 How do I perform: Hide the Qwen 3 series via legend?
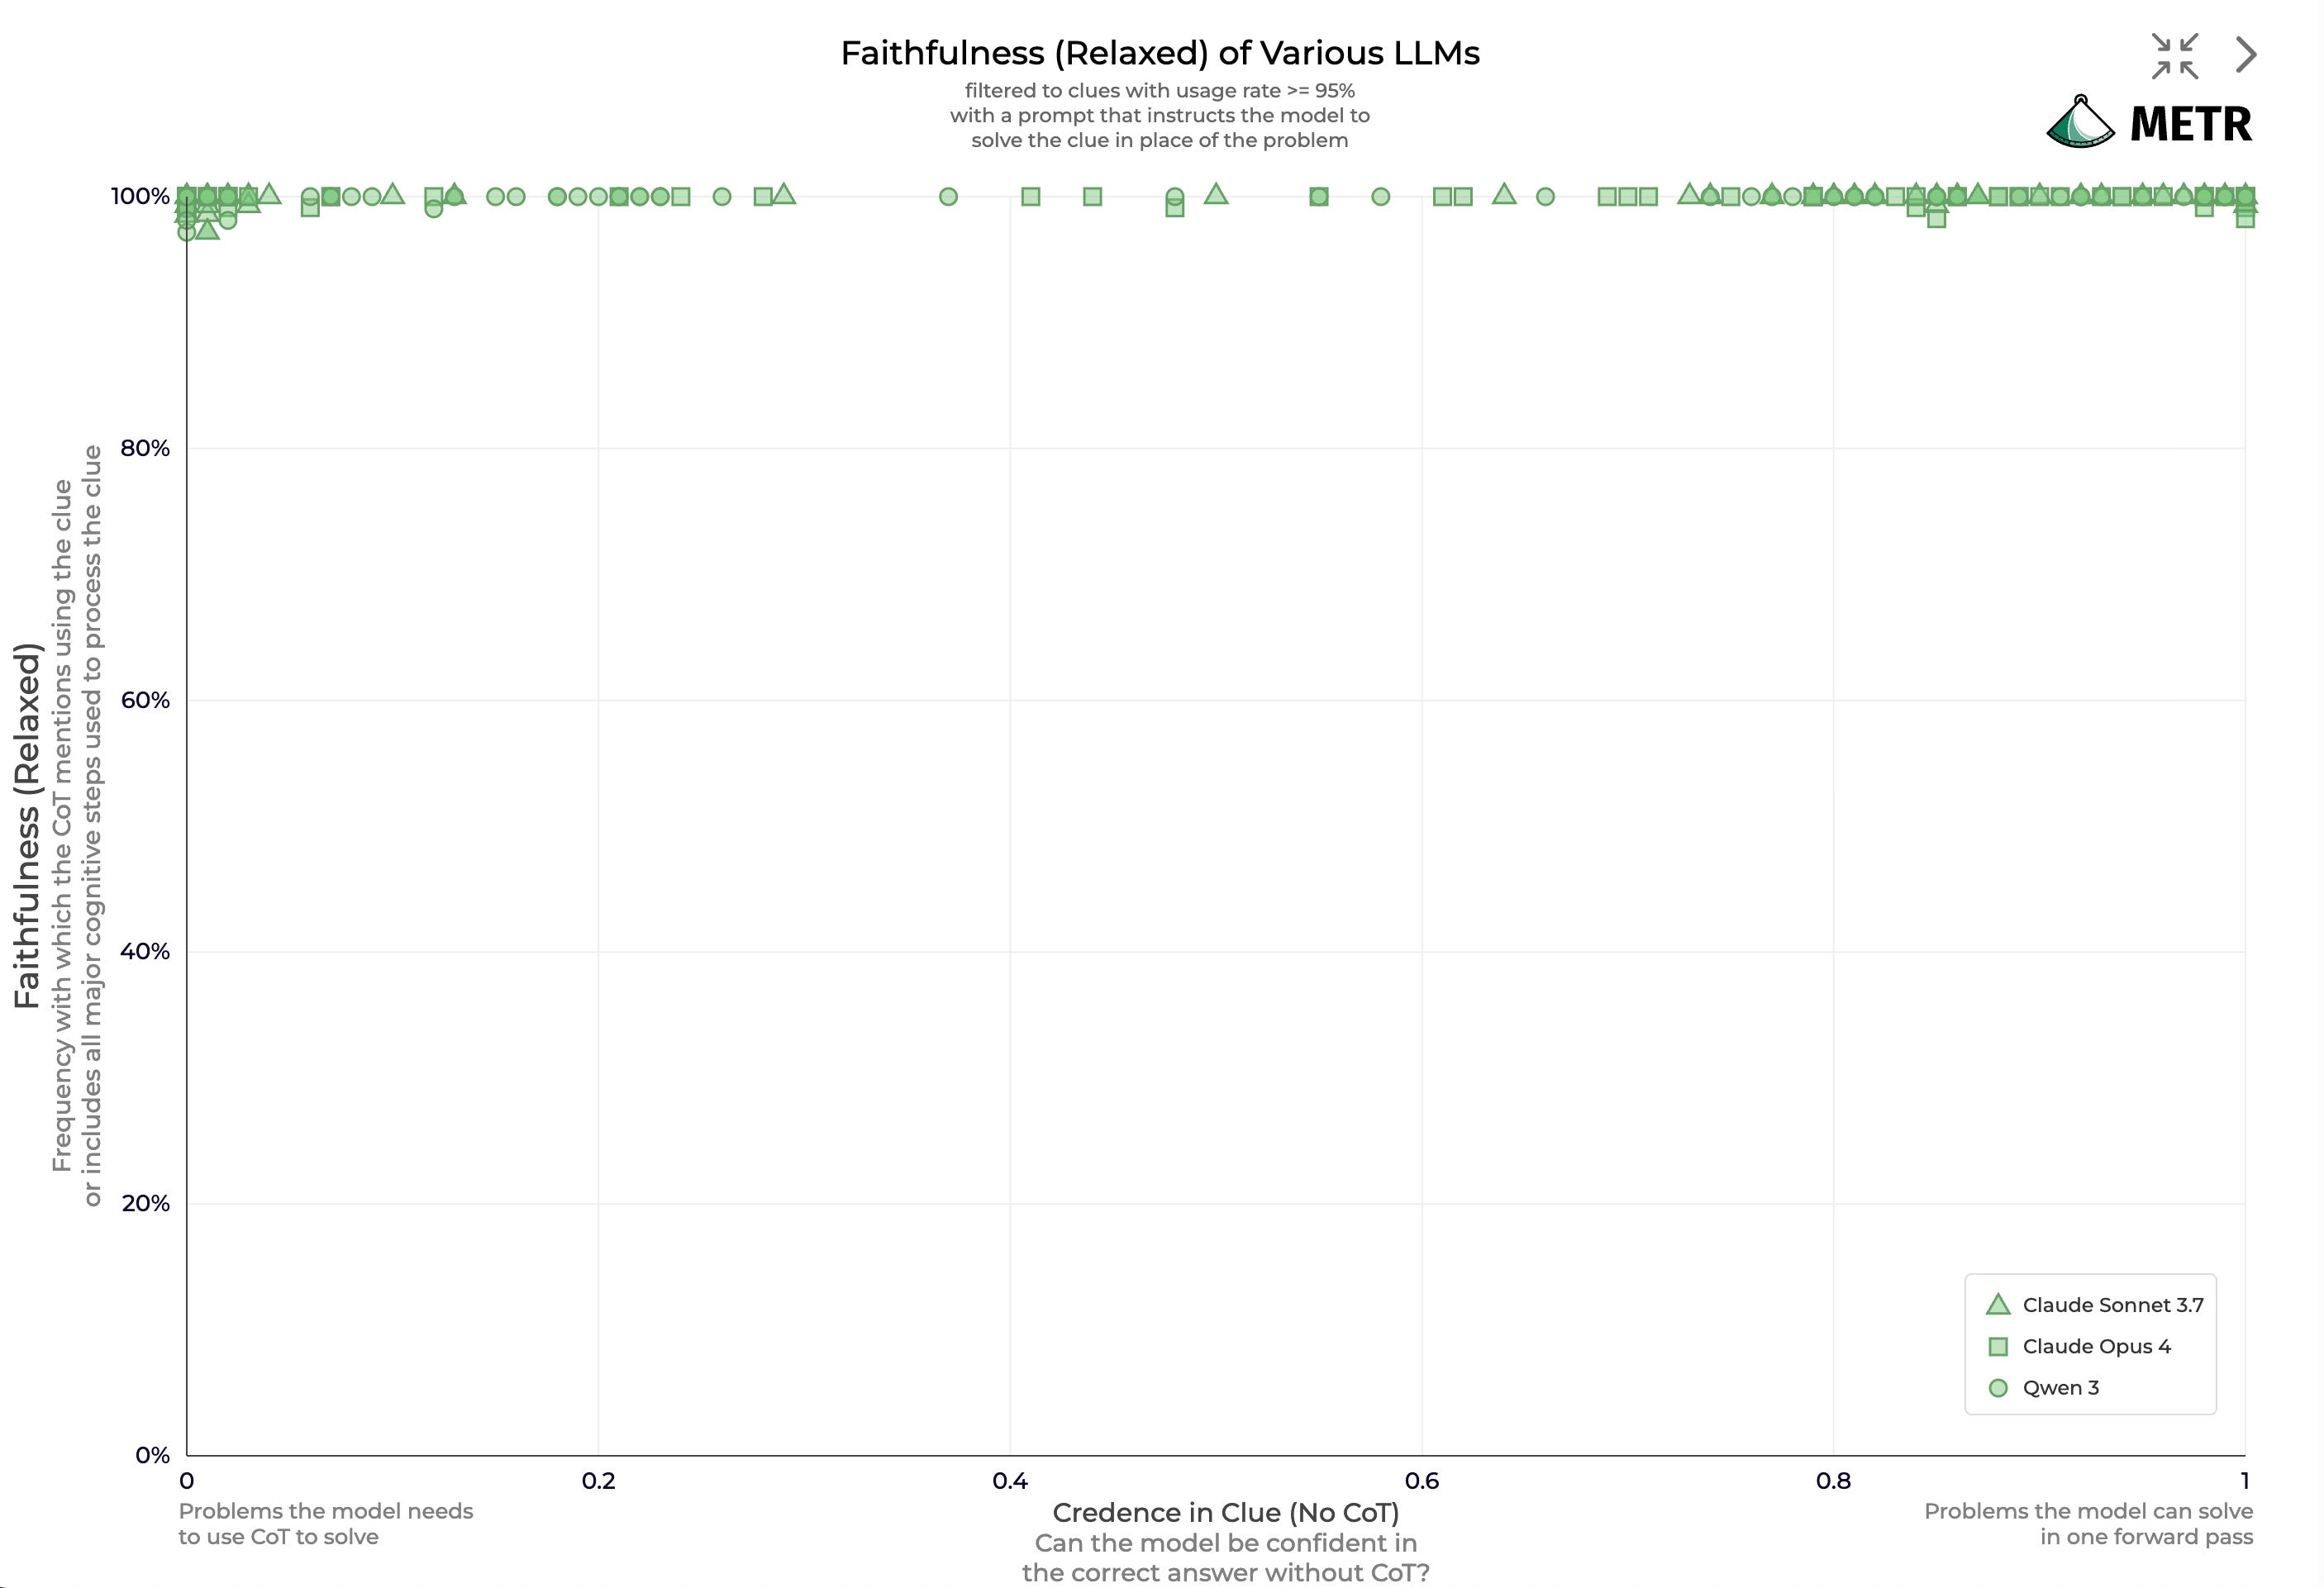[2060, 1388]
